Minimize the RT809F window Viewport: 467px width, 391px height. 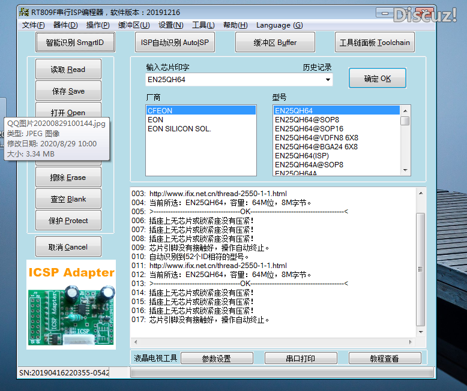(385, 13)
